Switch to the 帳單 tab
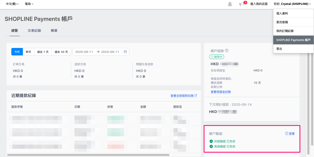The width and height of the screenshot is (314, 157). (54, 31)
